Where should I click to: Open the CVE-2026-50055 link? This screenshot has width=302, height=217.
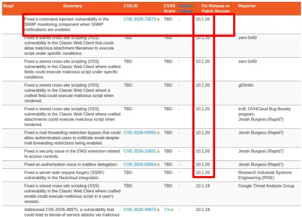140,133
